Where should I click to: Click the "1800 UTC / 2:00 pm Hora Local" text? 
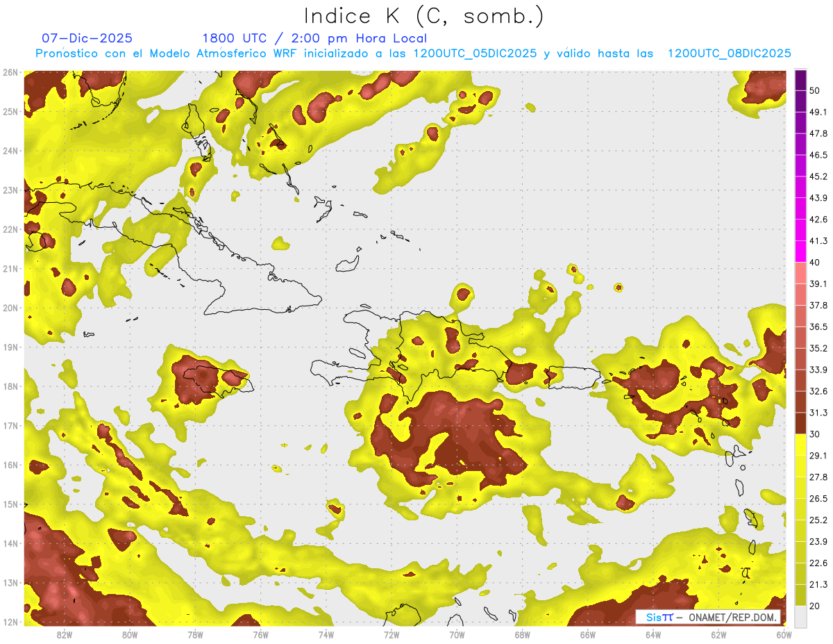314,38
